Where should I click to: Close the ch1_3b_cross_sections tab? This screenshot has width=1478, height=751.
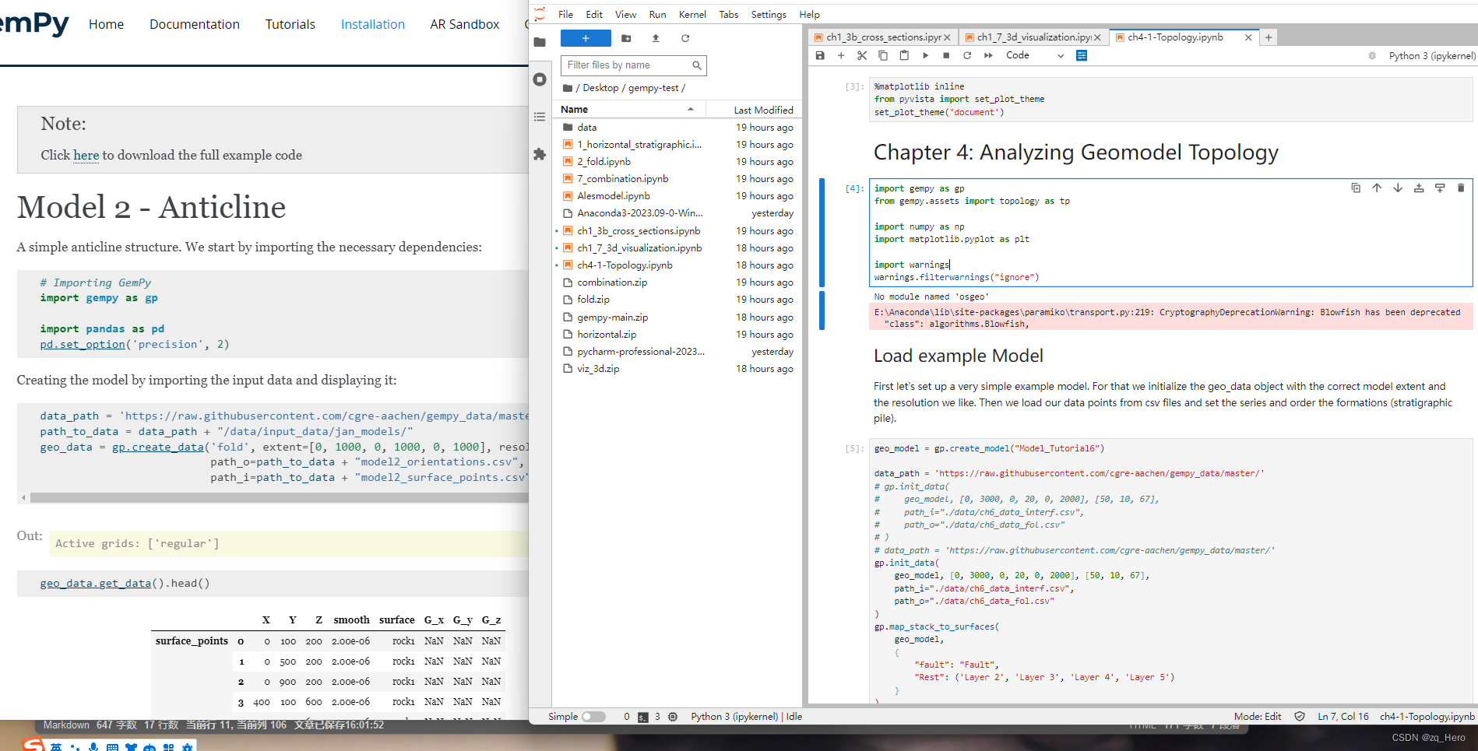pos(947,37)
